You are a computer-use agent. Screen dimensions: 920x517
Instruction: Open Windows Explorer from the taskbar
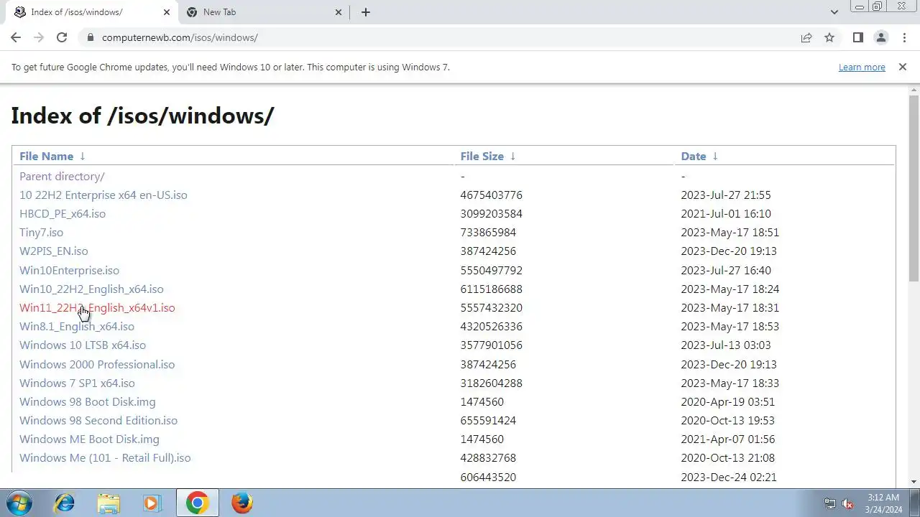coord(109,503)
